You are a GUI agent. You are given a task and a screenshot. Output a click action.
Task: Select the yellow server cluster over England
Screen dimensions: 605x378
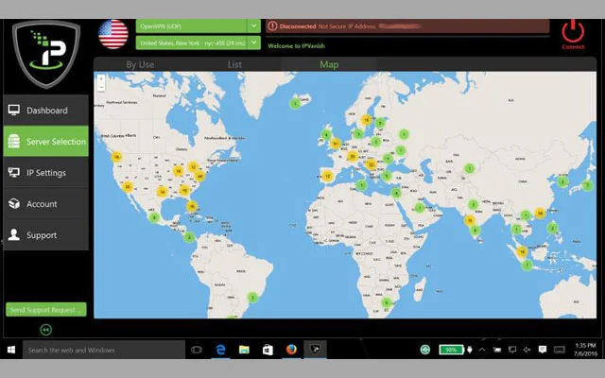click(x=336, y=144)
